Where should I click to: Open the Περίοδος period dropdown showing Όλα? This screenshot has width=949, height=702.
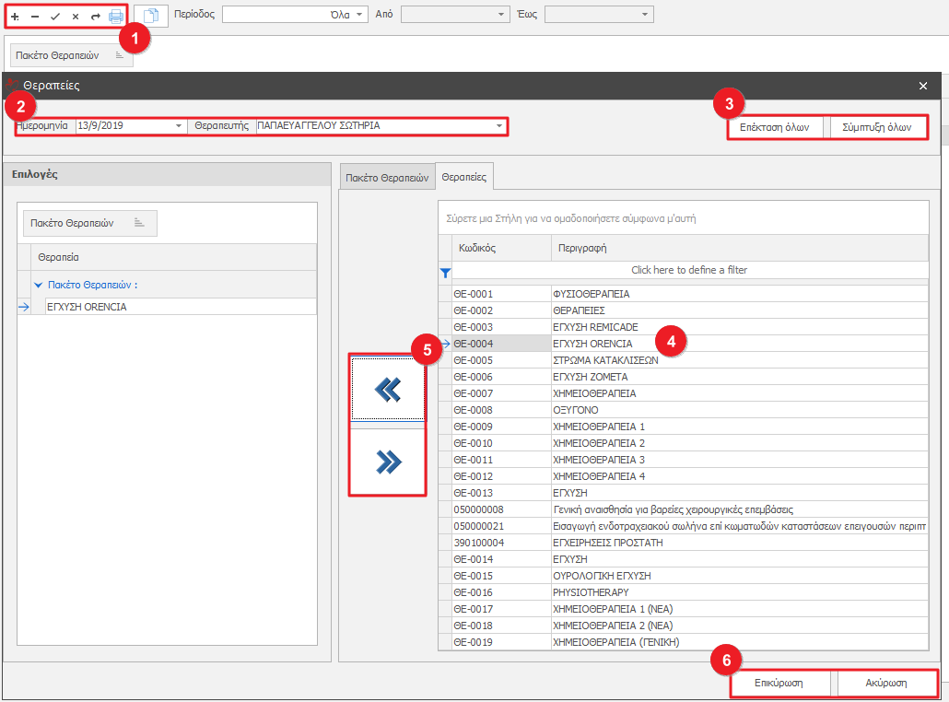[x=359, y=15]
